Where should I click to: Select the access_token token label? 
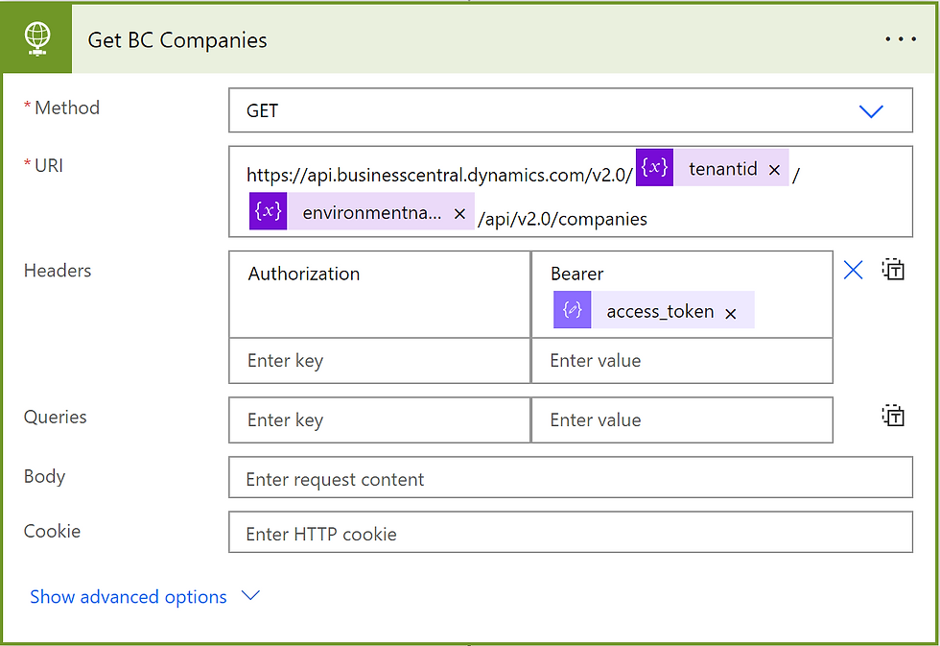point(660,311)
